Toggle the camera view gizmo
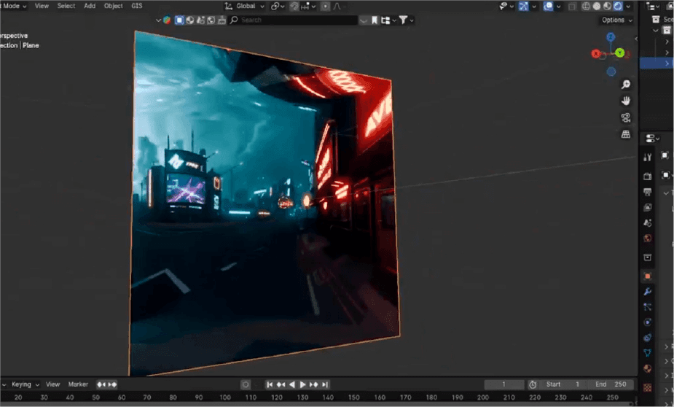This screenshot has width=674, height=407. (x=626, y=117)
